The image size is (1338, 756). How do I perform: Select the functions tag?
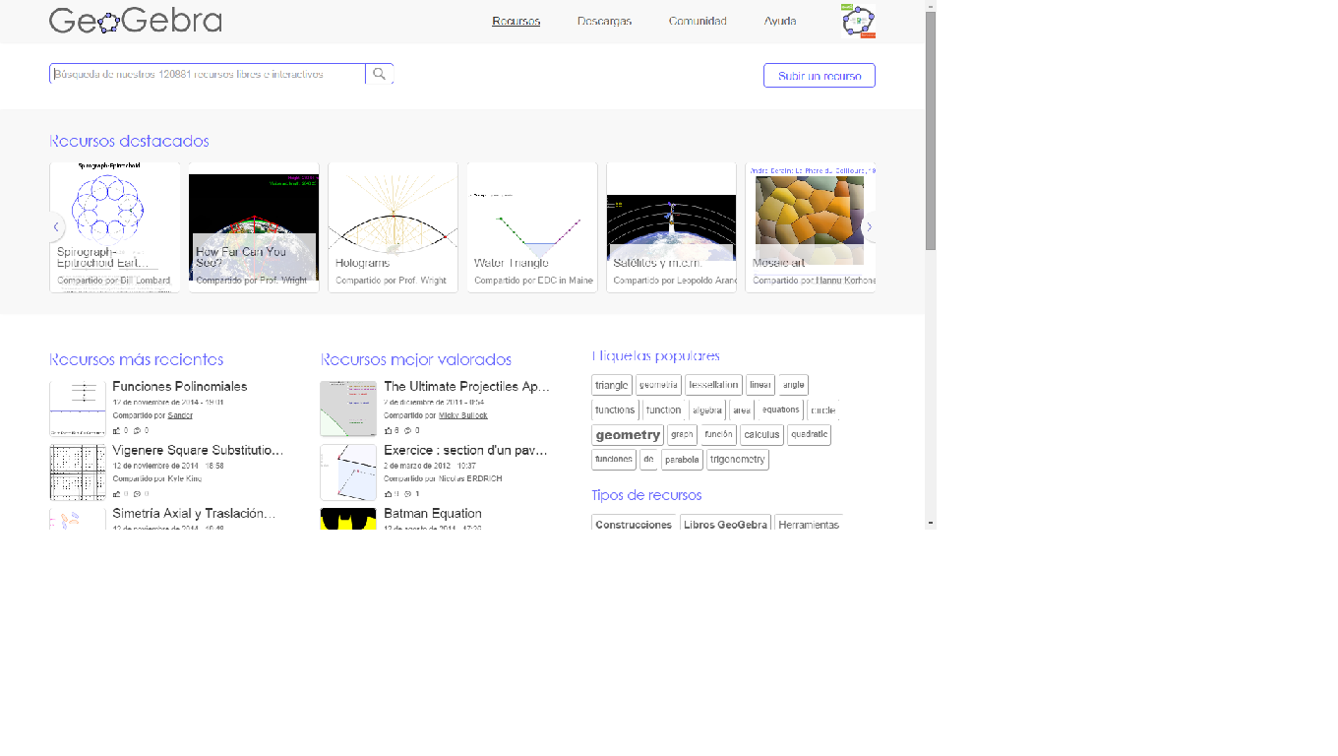(615, 409)
